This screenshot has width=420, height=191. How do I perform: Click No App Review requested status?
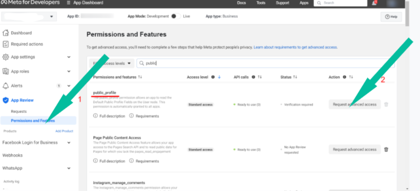[x=295, y=150]
